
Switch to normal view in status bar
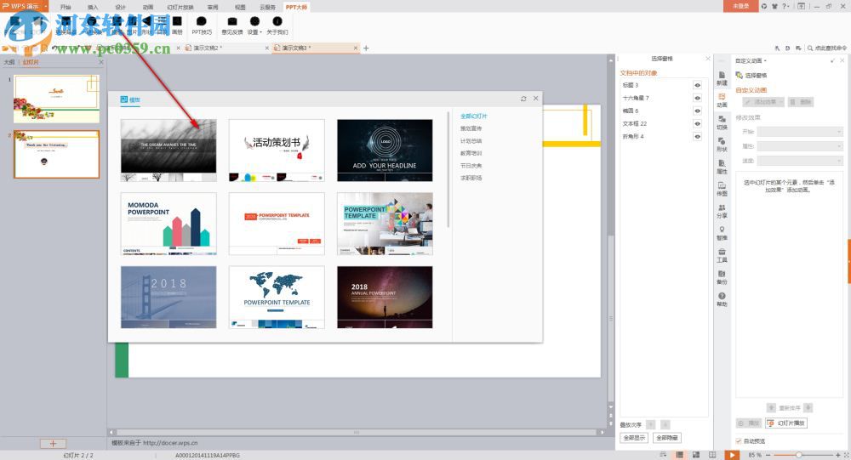pyautogui.click(x=679, y=455)
